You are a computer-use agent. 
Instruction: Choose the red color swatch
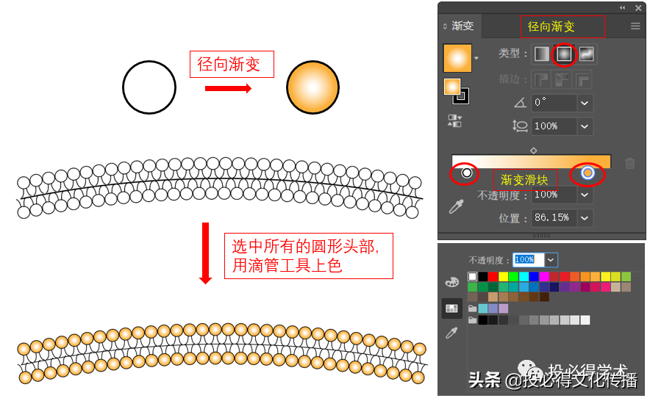(x=493, y=276)
